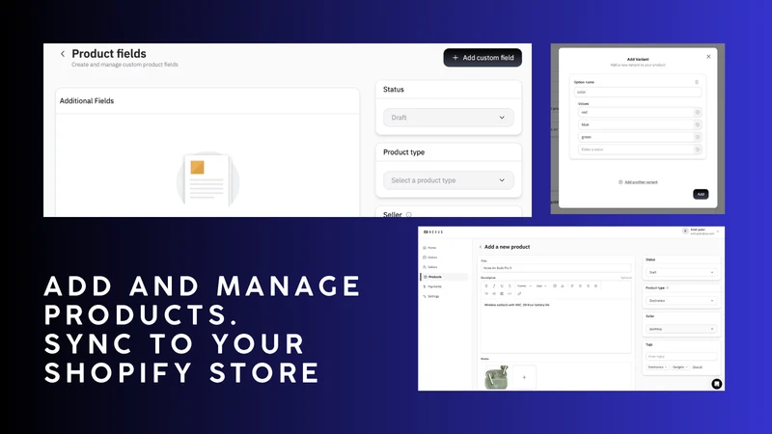Image resolution: width=772 pixels, height=434 pixels.
Task: Open Status dropdown in Add a new product
Action: 681,272
